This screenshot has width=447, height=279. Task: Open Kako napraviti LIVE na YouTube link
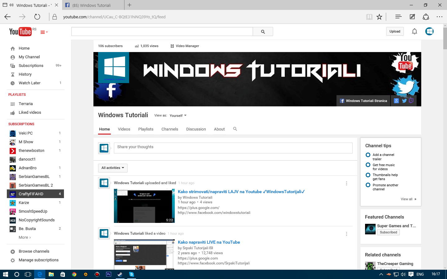[209, 242]
